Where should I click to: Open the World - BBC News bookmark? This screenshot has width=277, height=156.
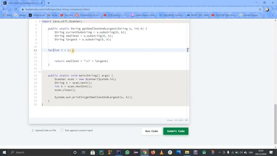[198, 15]
